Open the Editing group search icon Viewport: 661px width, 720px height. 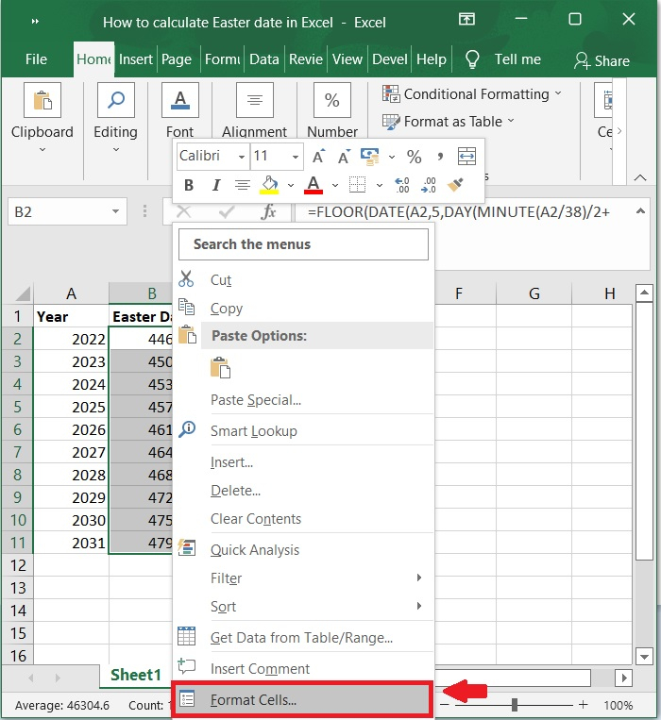coord(116,100)
